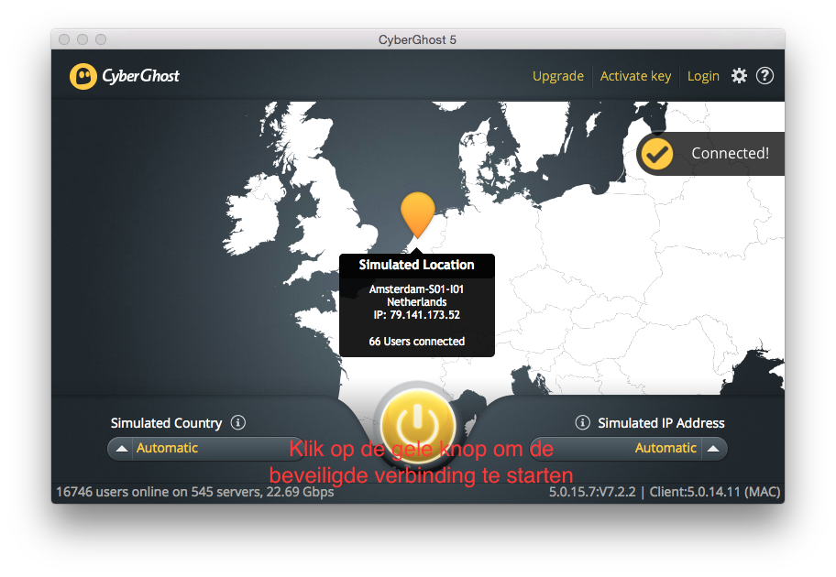Open the Login link
The width and height of the screenshot is (836, 577).
pos(703,76)
